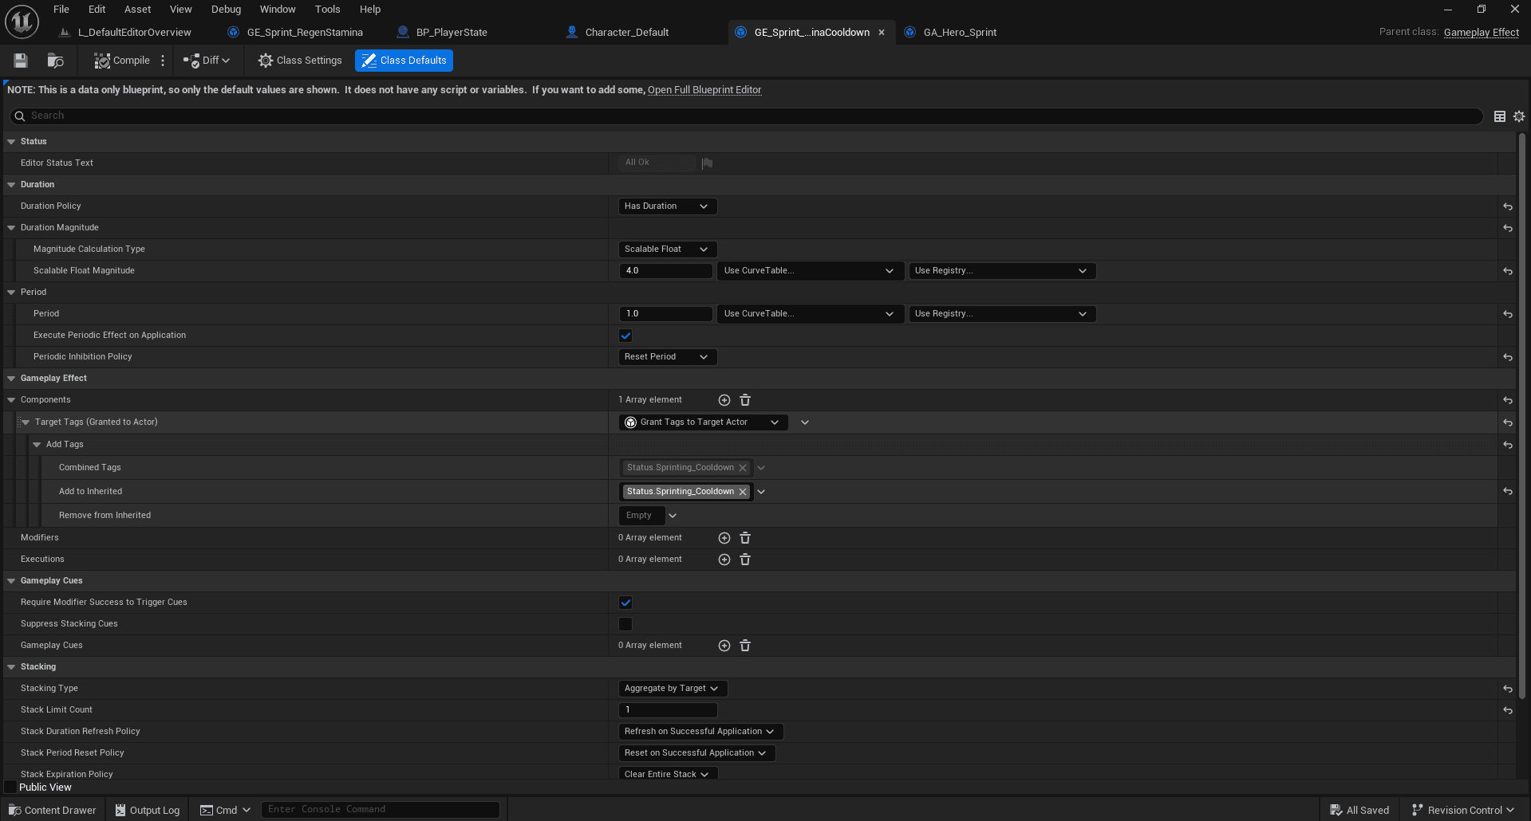Open Use CurveTable dropdown for Scalable Float Magnitude
The height and width of the screenshot is (821, 1531).
(x=810, y=271)
